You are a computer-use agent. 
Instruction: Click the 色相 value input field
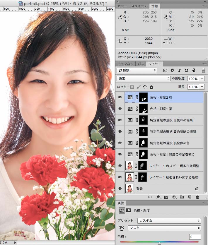coord(195,237)
